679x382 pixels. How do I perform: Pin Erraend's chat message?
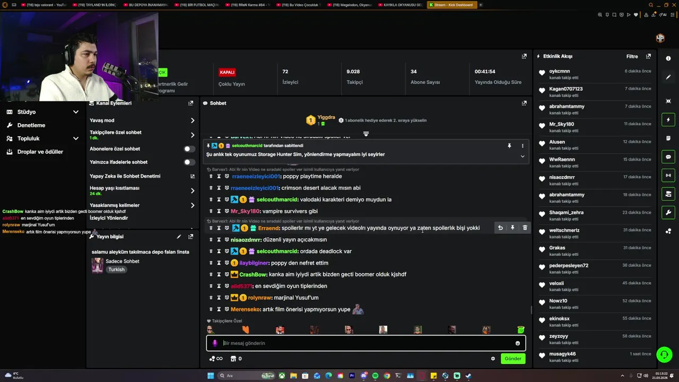point(512,228)
